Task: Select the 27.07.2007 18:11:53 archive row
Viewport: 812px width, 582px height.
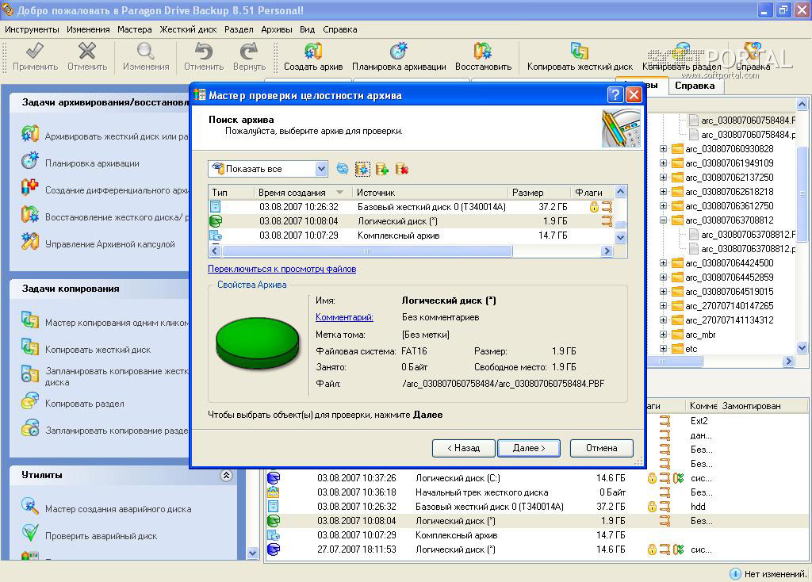Action: click(536, 549)
